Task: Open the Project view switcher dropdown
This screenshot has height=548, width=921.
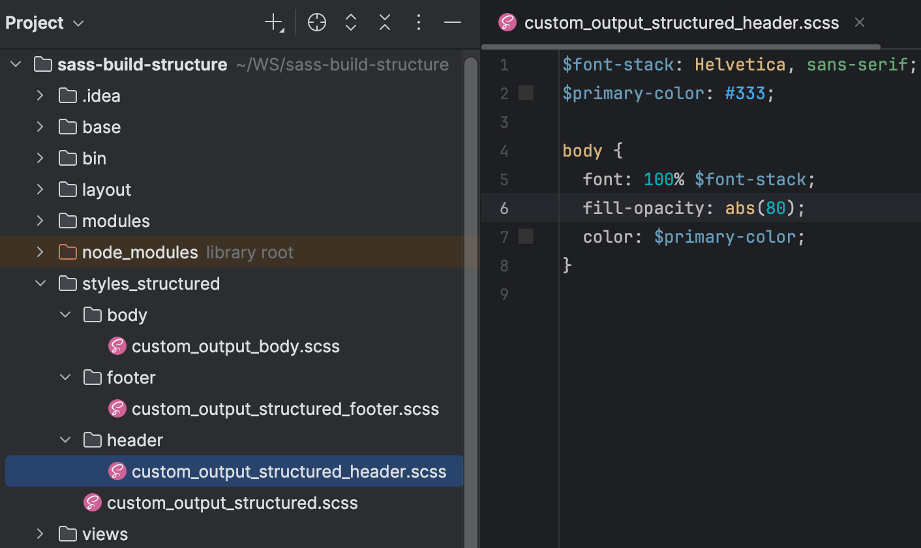Action: pos(78,23)
